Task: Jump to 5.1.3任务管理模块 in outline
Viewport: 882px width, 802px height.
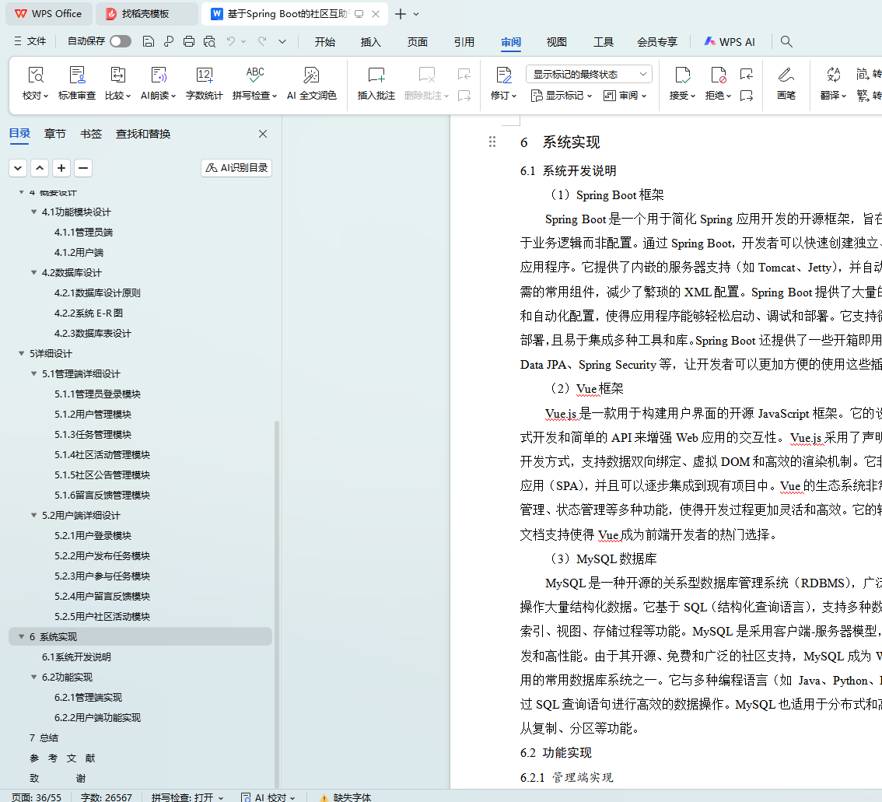Action: (x=93, y=435)
